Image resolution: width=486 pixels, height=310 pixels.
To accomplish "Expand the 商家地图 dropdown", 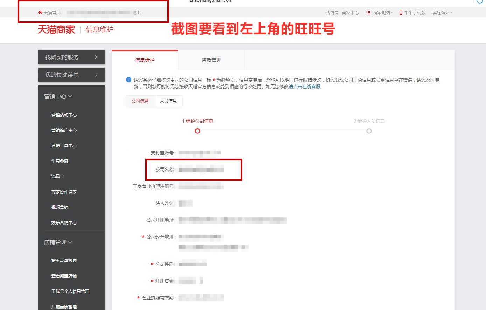I will point(383,13).
